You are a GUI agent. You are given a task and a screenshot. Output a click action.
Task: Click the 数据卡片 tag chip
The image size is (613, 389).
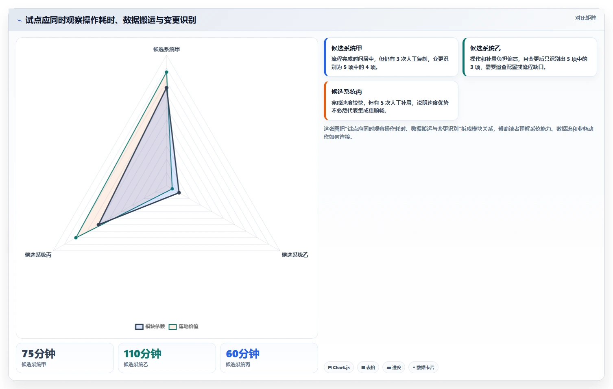coord(423,367)
